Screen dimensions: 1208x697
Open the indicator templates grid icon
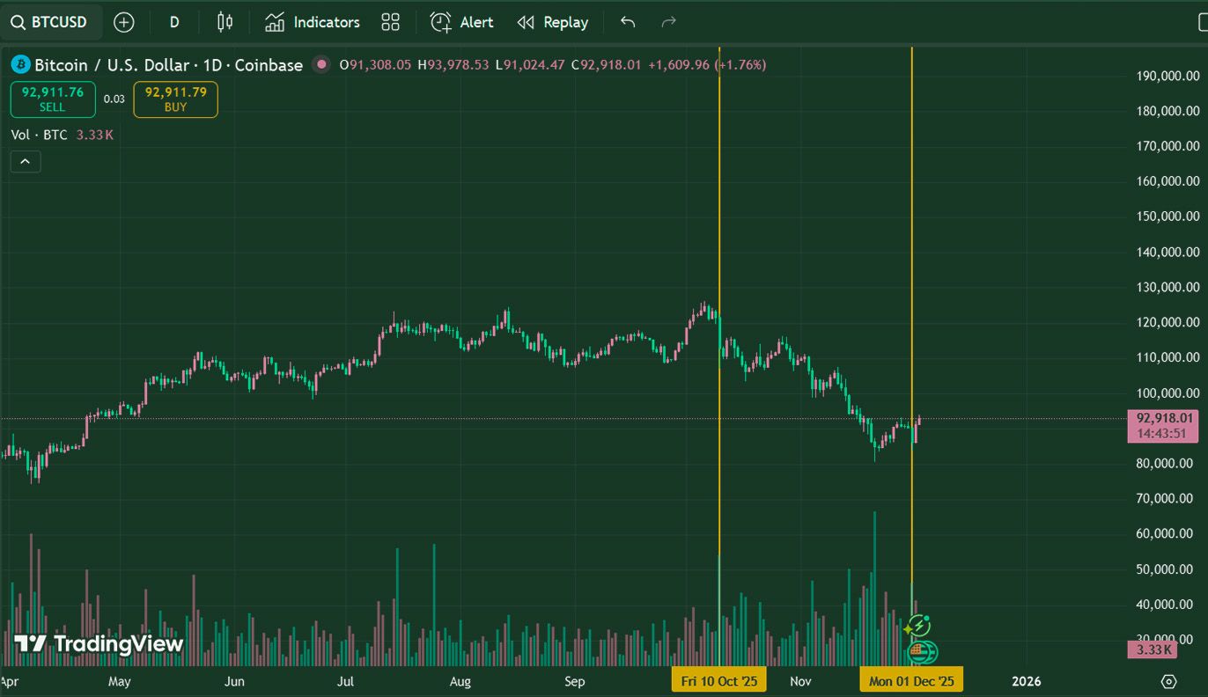[390, 22]
